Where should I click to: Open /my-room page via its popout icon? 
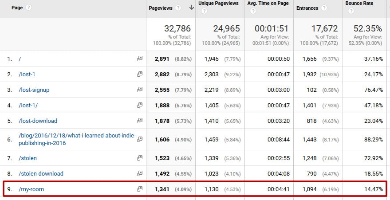140,189
